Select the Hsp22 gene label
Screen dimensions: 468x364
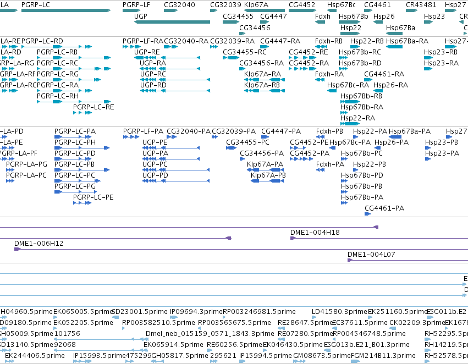[351, 27]
